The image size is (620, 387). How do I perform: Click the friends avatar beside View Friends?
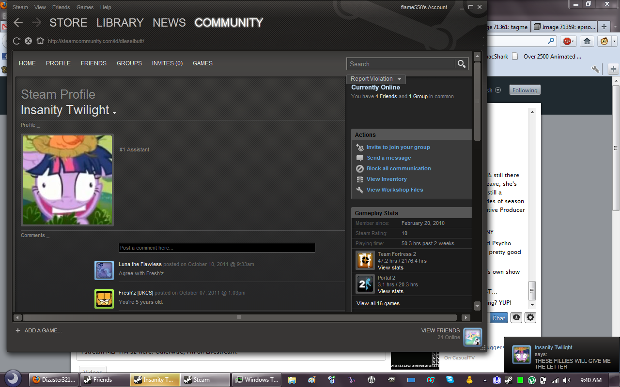point(472,337)
